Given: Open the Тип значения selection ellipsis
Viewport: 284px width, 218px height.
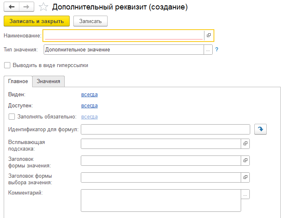Looking at the screenshot, I should (208, 50).
